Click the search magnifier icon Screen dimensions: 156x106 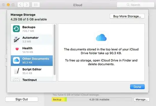[x=128, y=5]
